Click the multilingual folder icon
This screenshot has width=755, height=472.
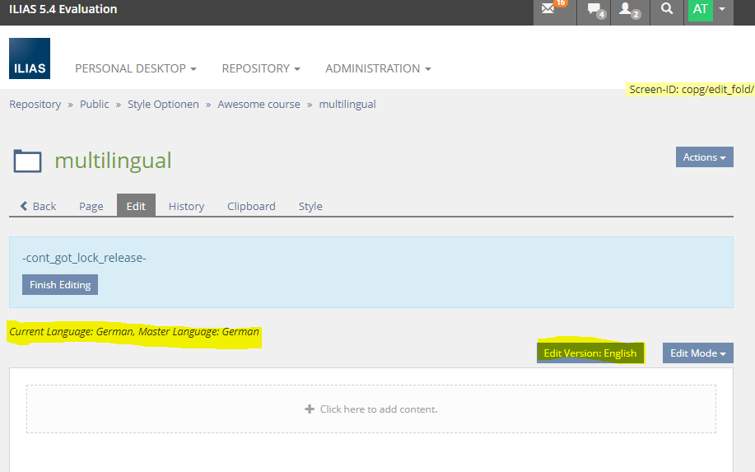pos(27,161)
